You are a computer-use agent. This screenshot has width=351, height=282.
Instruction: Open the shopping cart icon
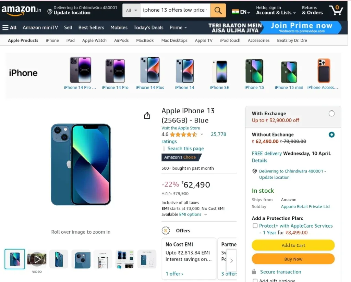[x=336, y=10]
